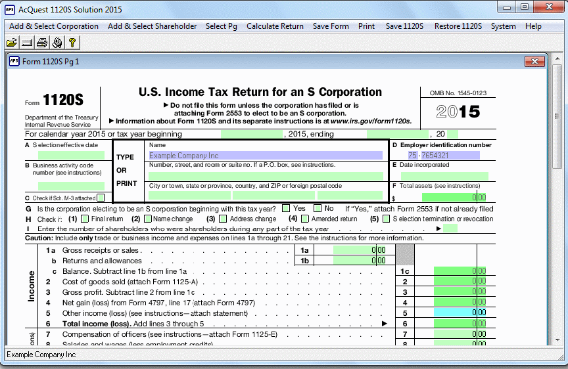Click the APS application icon beside AcQuest title
Viewport: 568px width, 369px height.
(10, 9)
